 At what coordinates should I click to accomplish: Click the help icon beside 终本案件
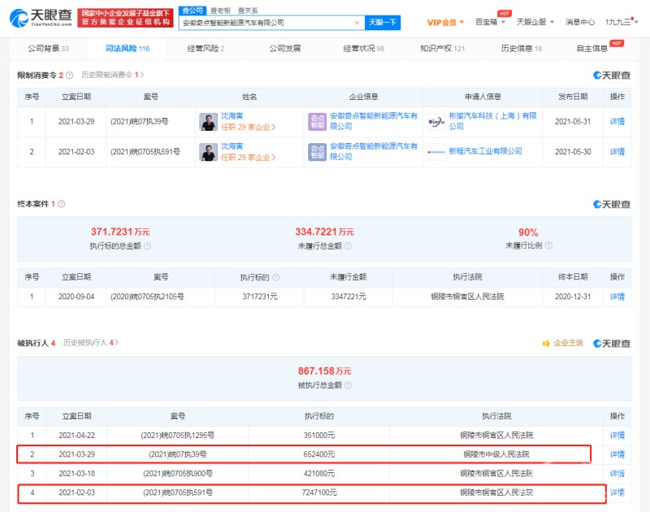[x=61, y=204]
